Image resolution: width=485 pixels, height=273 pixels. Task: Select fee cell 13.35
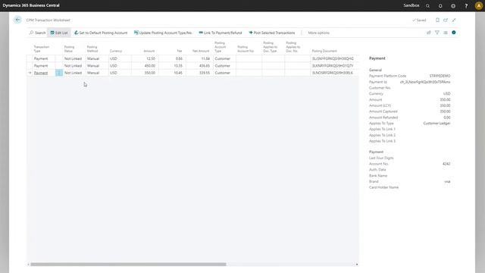click(x=172, y=66)
